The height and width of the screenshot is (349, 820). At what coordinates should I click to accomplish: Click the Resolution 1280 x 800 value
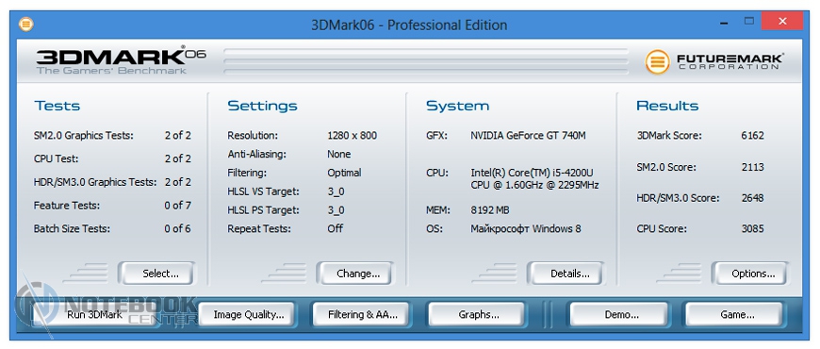352,136
